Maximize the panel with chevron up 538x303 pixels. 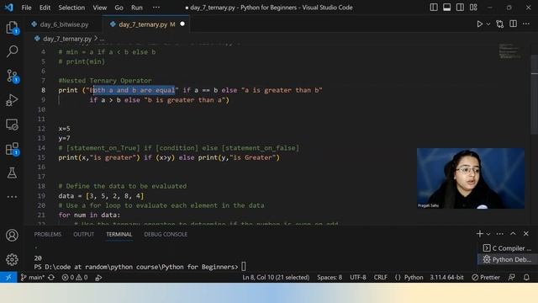513,234
